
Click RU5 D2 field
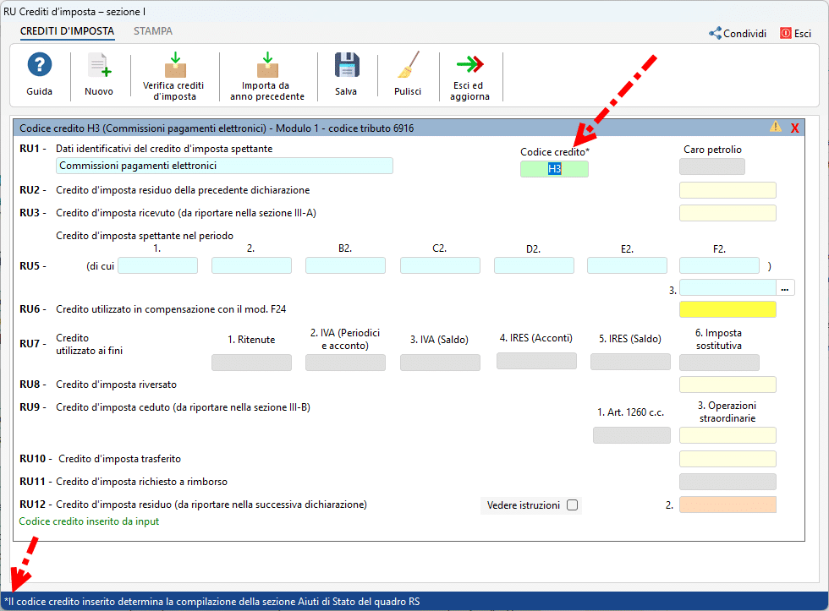click(x=534, y=265)
